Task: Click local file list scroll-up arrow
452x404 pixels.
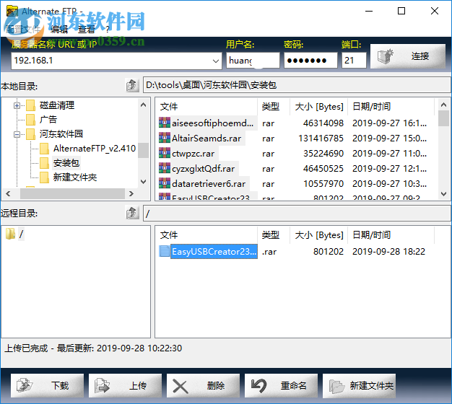Action: pyautogui.click(x=443, y=105)
